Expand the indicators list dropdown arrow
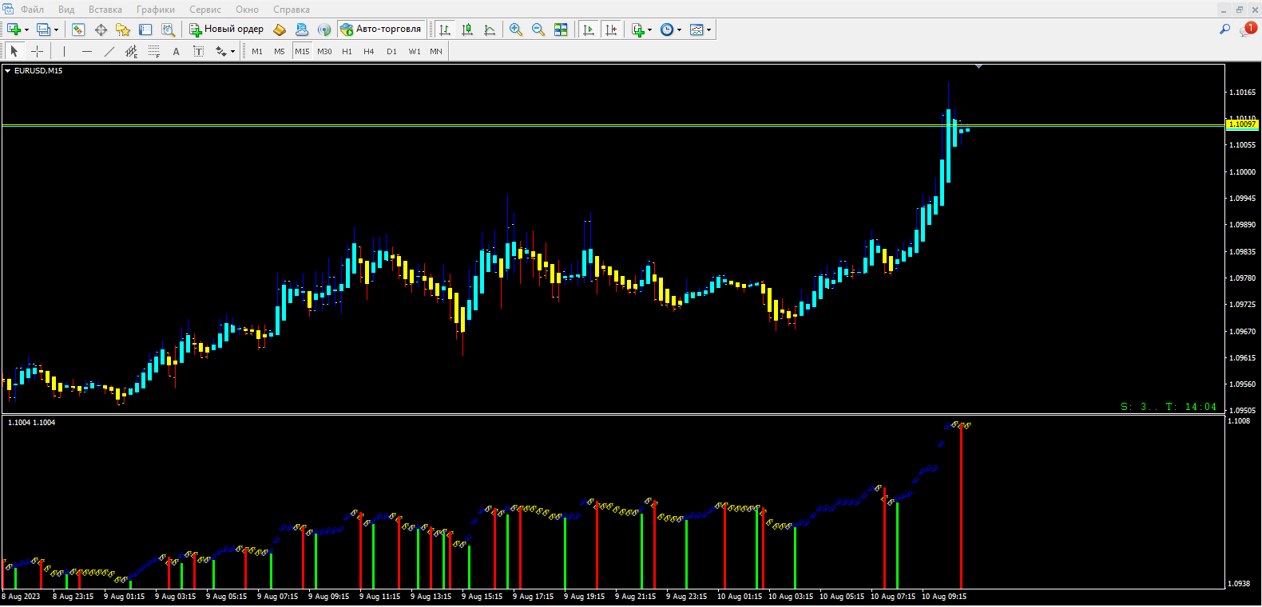The width and height of the screenshot is (1262, 607). [x=649, y=30]
